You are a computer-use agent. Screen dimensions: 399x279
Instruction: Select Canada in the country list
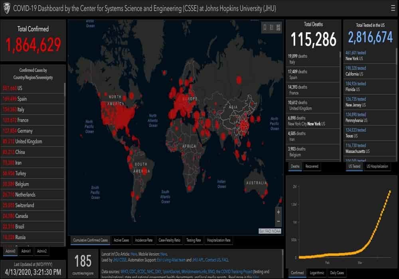click(32, 216)
